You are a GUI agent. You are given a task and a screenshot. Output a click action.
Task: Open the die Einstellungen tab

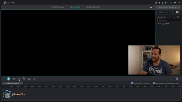tap(93, 7)
